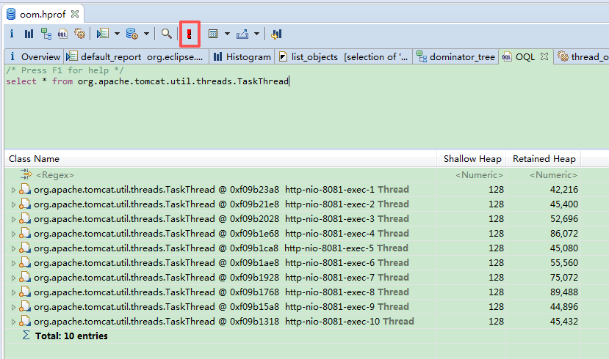Switch to the dominator_tree tab
The height and width of the screenshot is (359, 609).
tap(456, 57)
